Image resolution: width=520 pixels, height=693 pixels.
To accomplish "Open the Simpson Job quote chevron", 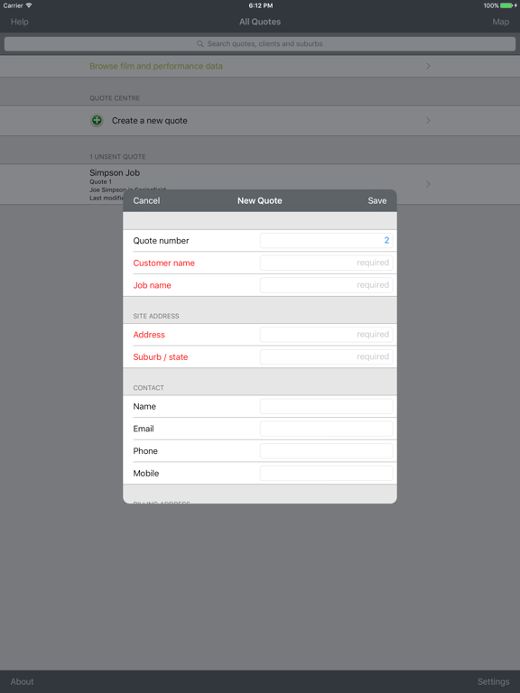I will [x=428, y=184].
